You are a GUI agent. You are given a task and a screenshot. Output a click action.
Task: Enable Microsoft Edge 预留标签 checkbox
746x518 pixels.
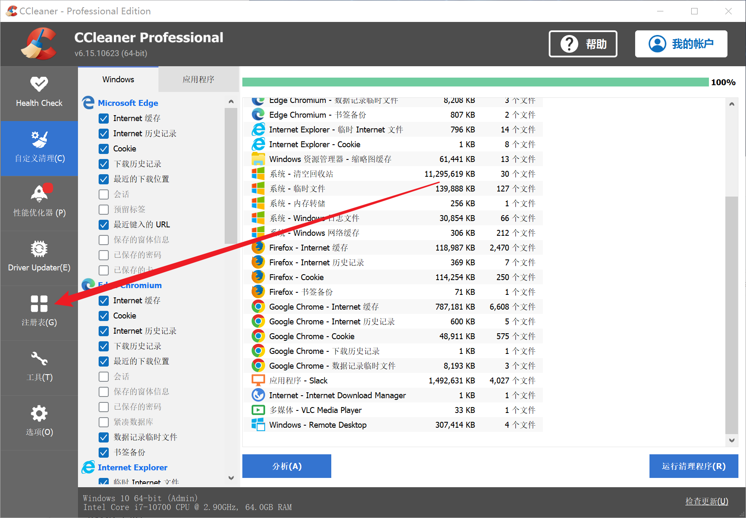[x=104, y=210]
